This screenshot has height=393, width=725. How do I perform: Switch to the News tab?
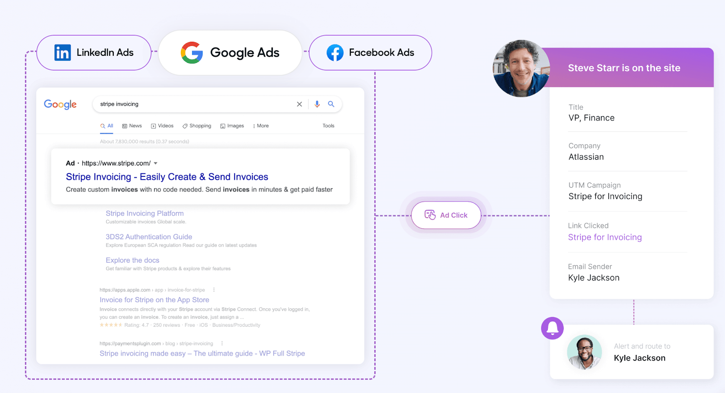[132, 126]
